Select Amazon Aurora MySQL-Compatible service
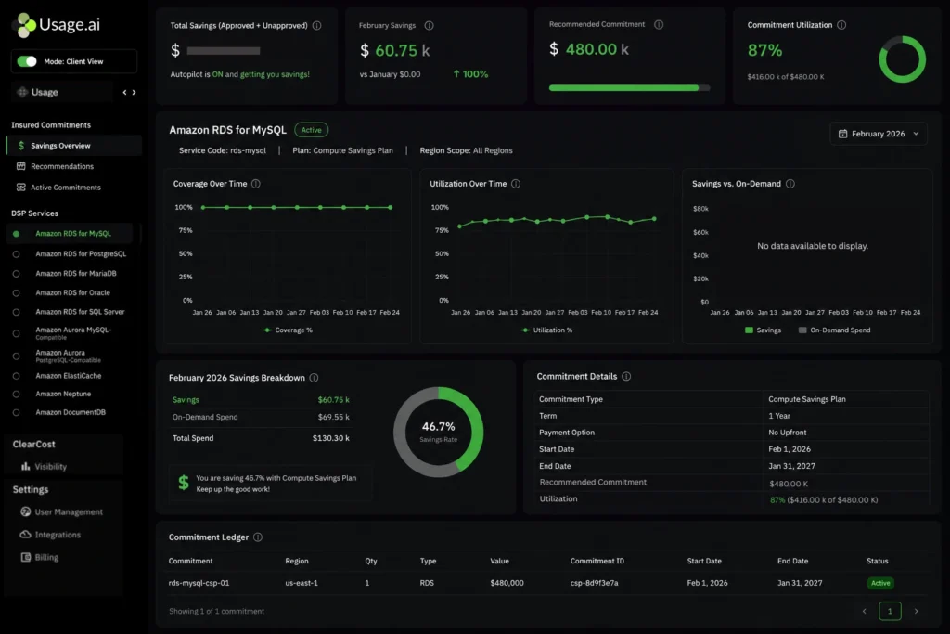This screenshot has height=634, width=950. coord(73,332)
